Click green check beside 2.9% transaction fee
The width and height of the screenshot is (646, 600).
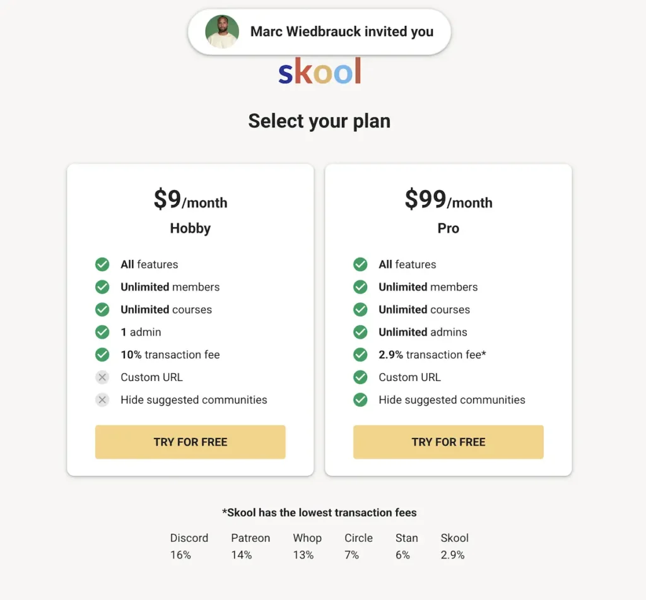[x=360, y=355]
